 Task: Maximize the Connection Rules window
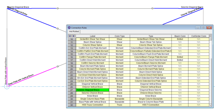203,28
